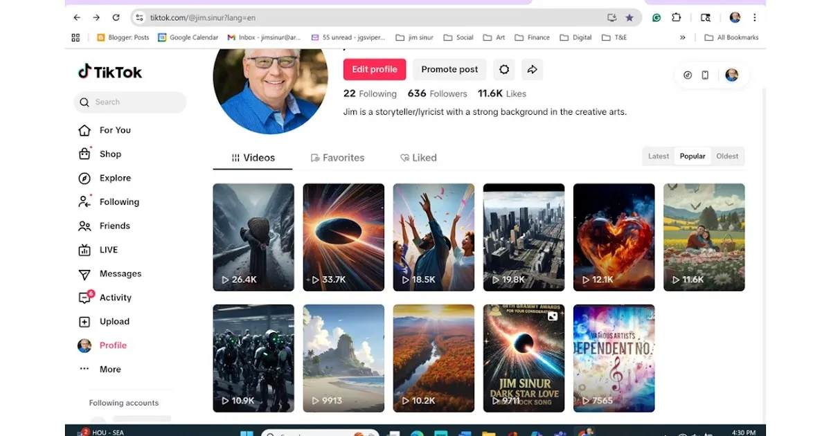The height and width of the screenshot is (436, 831).
Task: Click the Edit profile button
Action: 374,69
